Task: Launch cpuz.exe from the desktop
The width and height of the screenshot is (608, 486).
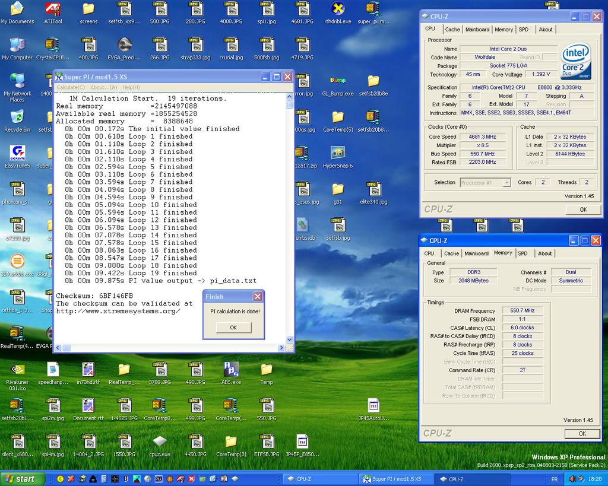Action: tap(160, 442)
